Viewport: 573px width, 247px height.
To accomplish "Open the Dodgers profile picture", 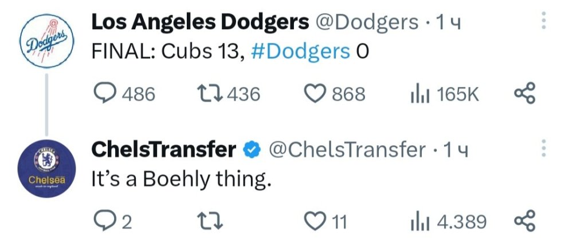I will point(47,41).
